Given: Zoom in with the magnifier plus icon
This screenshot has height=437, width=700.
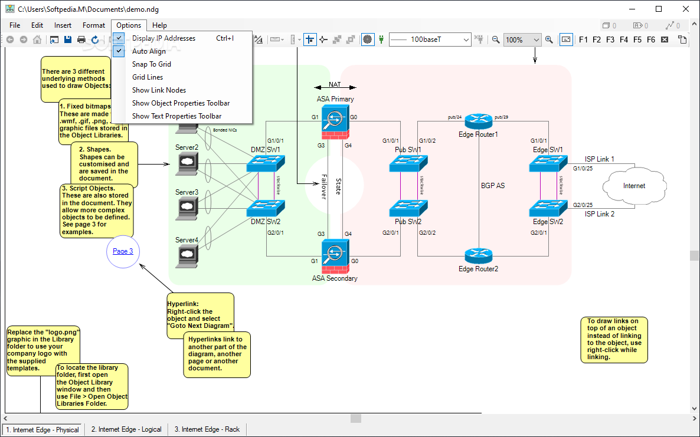Looking at the screenshot, I should [549, 40].
